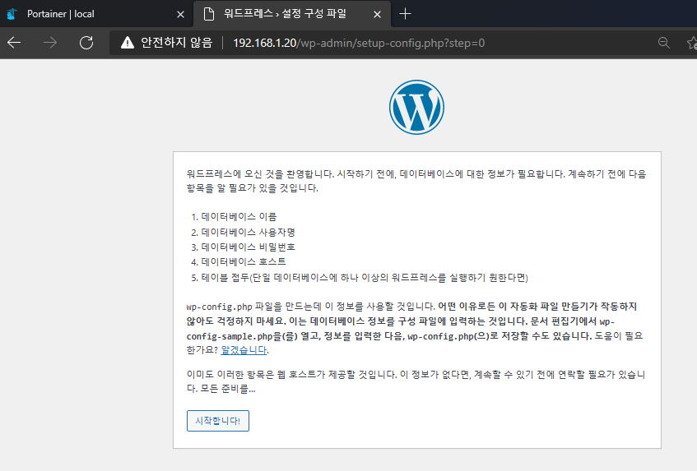Click the 데이터베이스 호스트 list item
The image size is (697, 471).
[244, 262]
